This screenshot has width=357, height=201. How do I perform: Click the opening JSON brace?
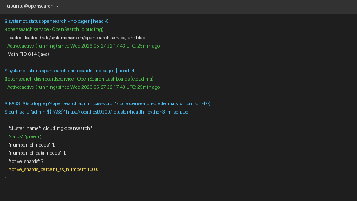5,120
